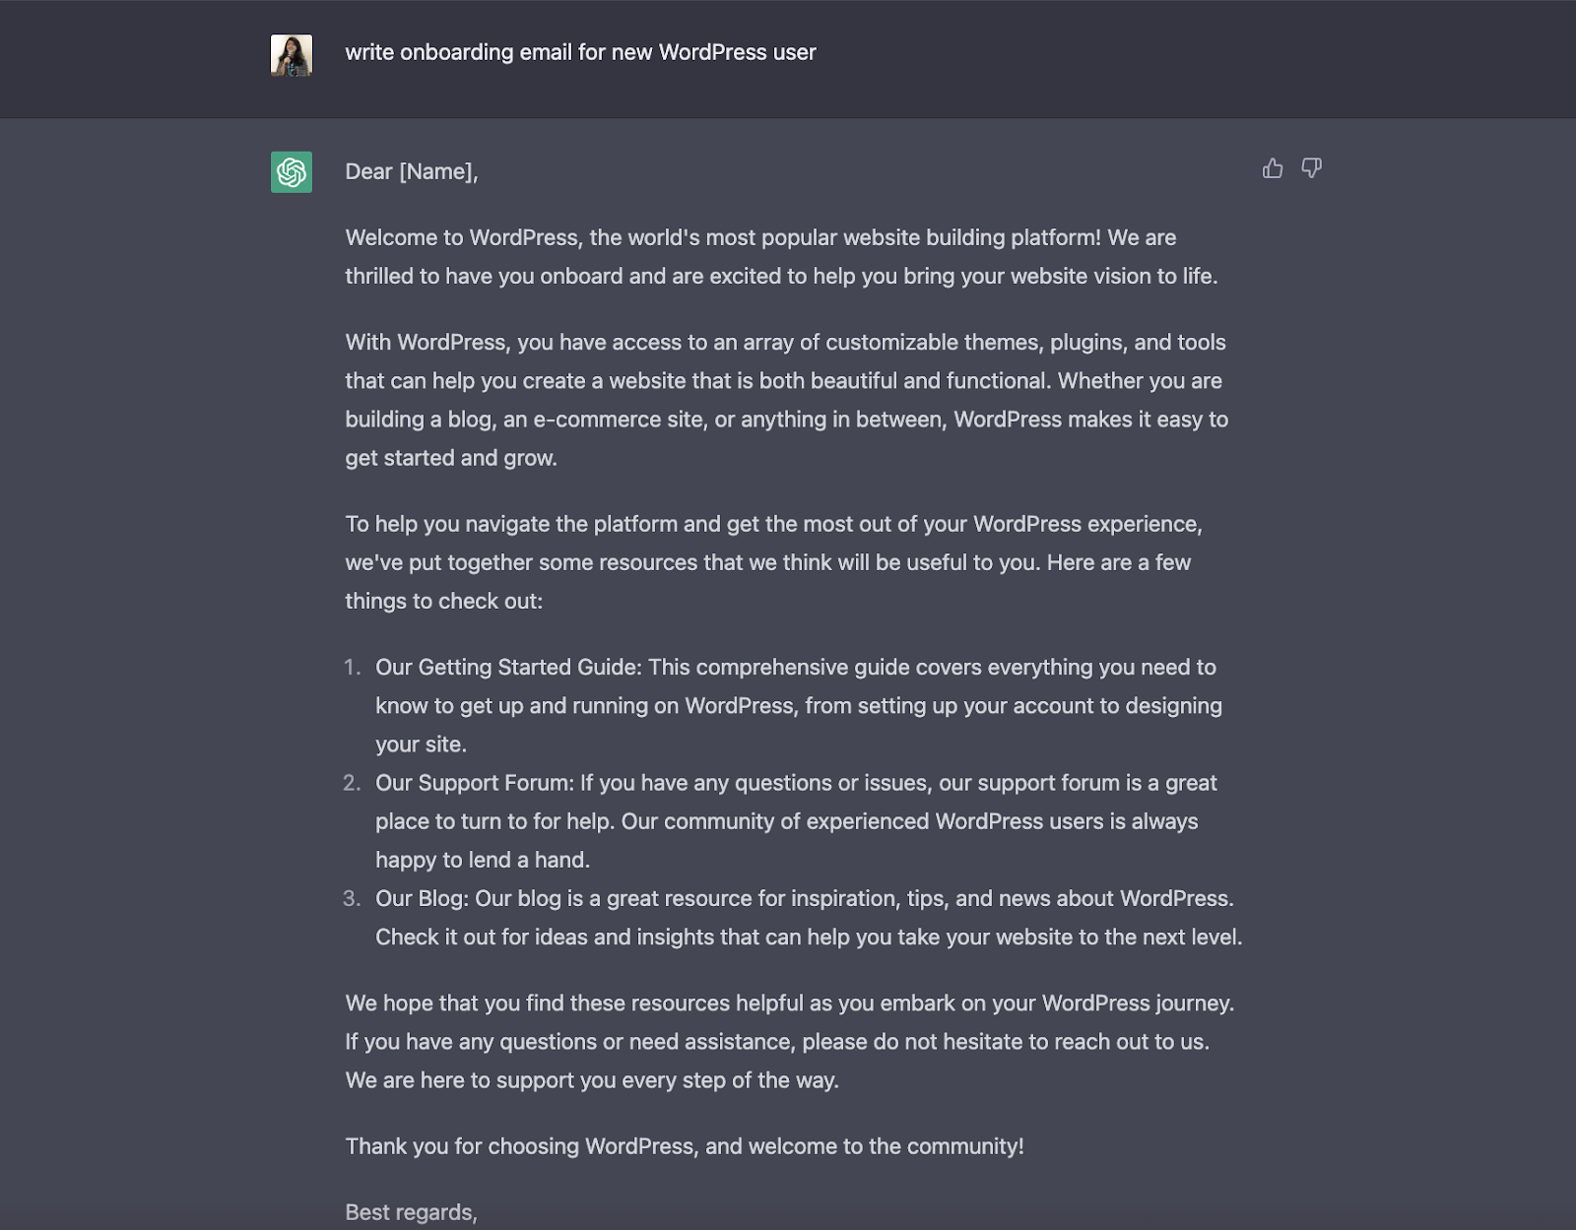Viewport: 1576px width, 1230px height.
Task: Click the ChatGPT logo avatar
Action: 292,172
